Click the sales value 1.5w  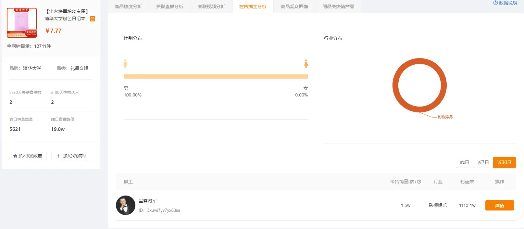(x=405, y=205)
